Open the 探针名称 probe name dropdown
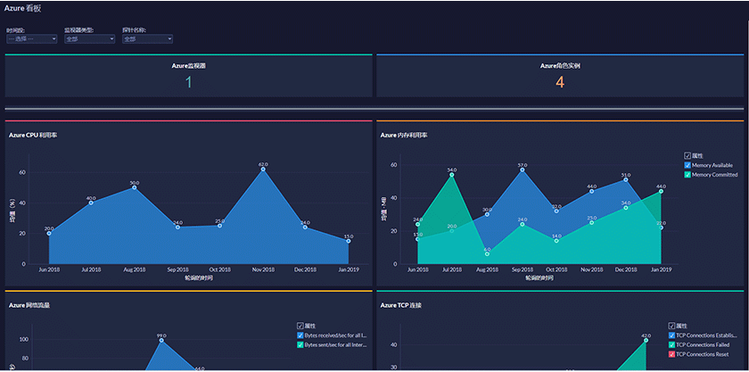Image resolution: width=749 pixels, height=372 pixels. (148, 39)
